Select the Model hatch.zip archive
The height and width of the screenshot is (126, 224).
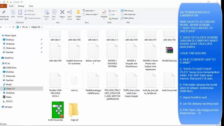[169, 52]
